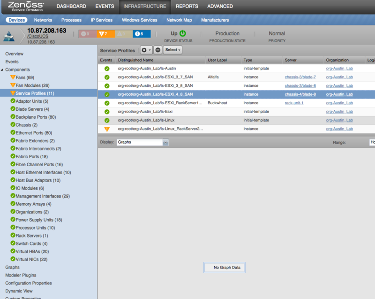Open Dynamic View in left navigation
Viewport: 375px width, 299px height.
(19, 291)
